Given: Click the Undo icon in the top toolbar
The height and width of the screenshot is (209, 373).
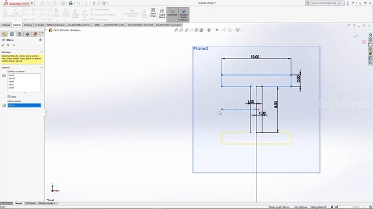Looking at the screenshot, I should (x=78, y=3).
